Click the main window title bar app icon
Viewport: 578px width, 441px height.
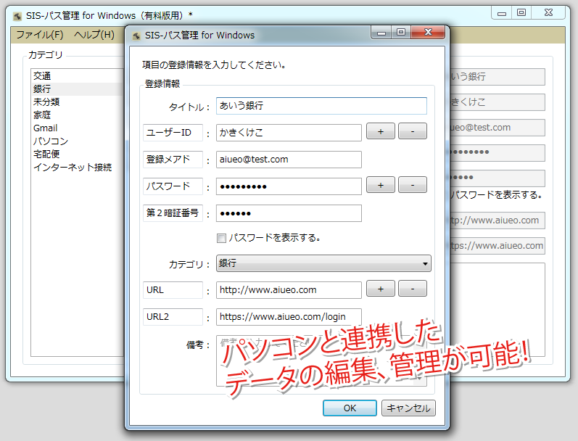tap(17, 16)
